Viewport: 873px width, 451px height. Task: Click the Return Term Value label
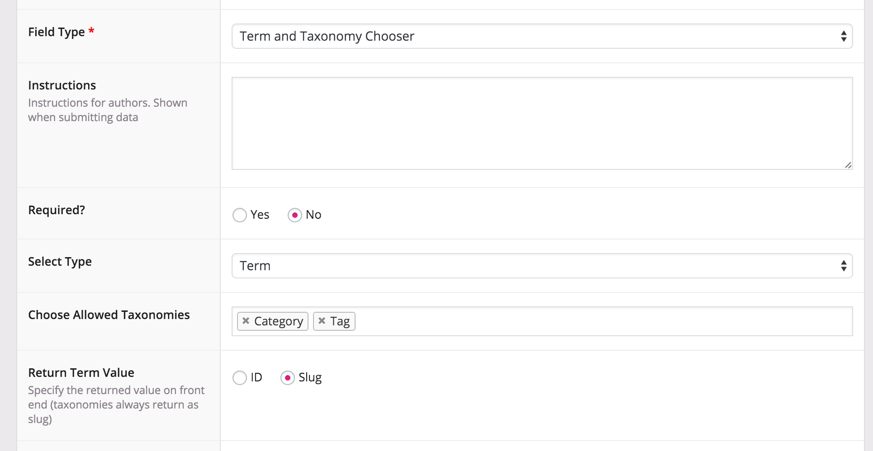pos(81,373)
